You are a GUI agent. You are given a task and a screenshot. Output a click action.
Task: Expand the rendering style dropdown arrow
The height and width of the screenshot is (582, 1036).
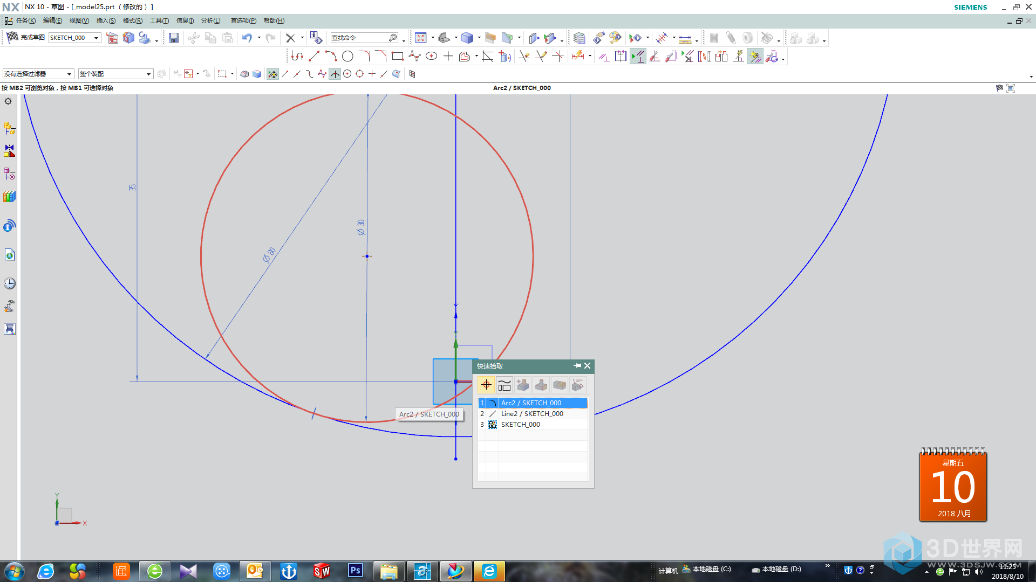click(x=479, y=38)
